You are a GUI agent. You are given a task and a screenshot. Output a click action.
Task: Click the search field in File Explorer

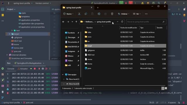coord(146,22)
